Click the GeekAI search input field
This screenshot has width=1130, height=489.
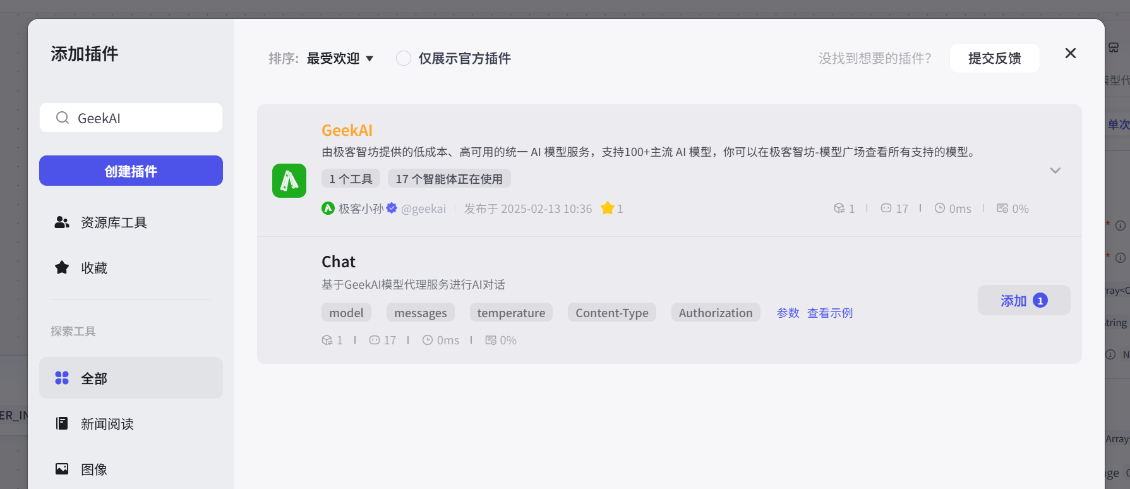coord(131,118)
